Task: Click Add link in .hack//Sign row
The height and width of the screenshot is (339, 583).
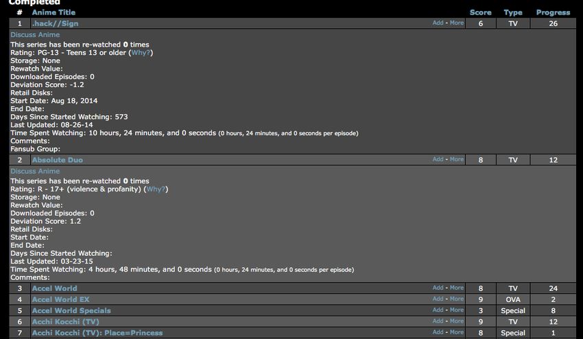Action: click(438, 23)
